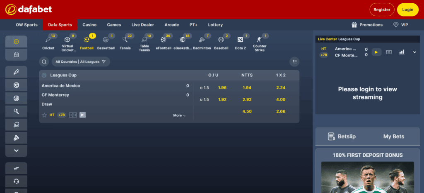
Task: Open the Arcade tab
Action: click(x=172, y=25)
